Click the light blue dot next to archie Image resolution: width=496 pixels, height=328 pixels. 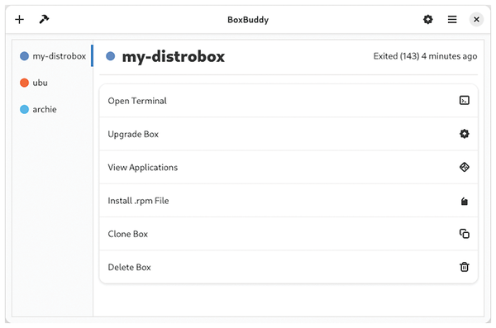point(24,109)
